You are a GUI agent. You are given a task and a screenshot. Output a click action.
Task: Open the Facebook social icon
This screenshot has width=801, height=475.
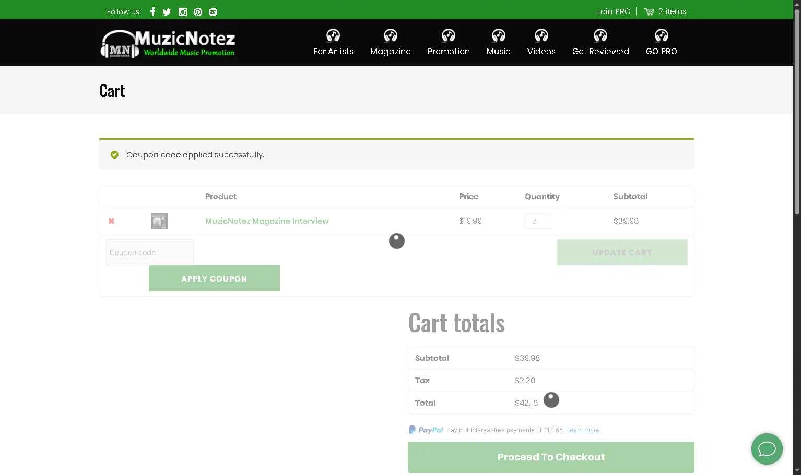[x=152, y=12]
